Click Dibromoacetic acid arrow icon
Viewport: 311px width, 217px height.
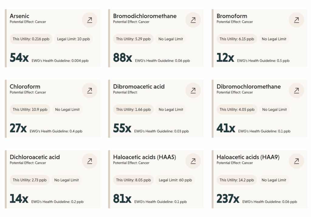tap(193, 90)
